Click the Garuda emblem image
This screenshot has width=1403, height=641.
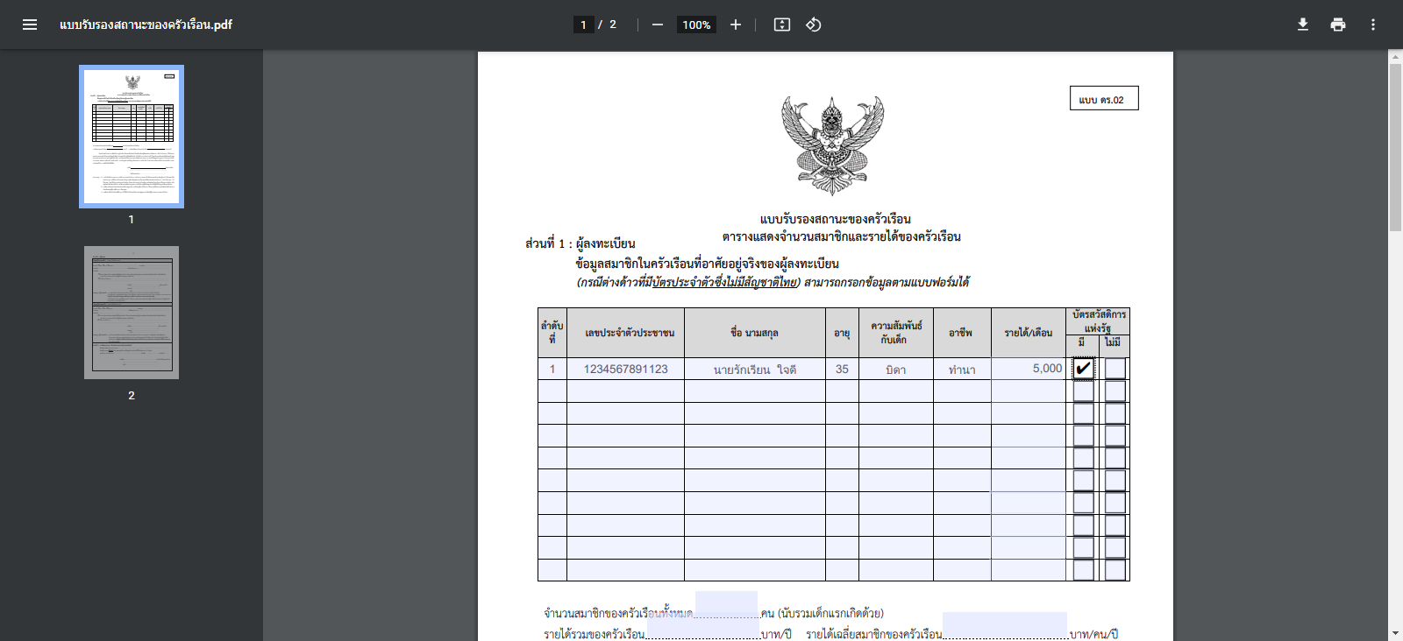tap(833, 145)
